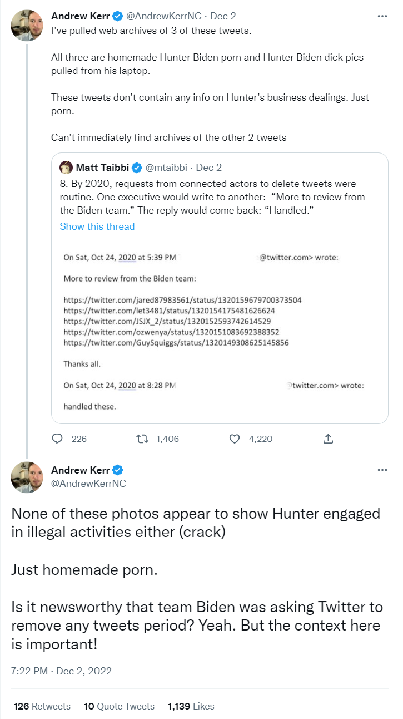Click the 7:22 PM Dec 2, 2022 timestamp
The image size is (403, 719).
pyautogui.click(x=61, y=671)
